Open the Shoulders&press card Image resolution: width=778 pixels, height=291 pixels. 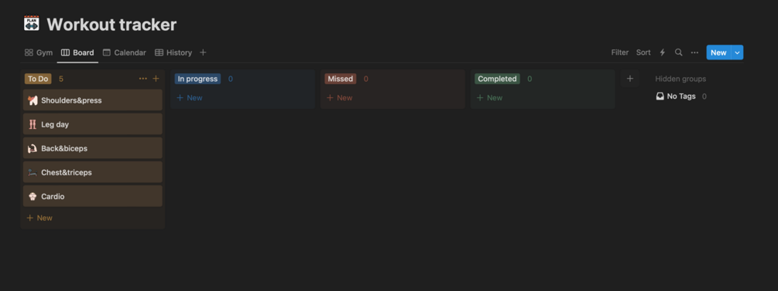pyautogui.click(x=93, y=100)
